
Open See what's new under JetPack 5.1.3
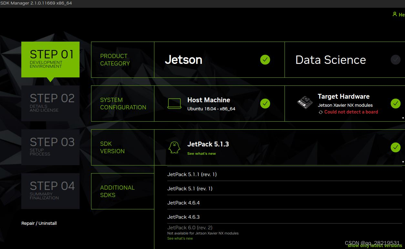[202, 154]
